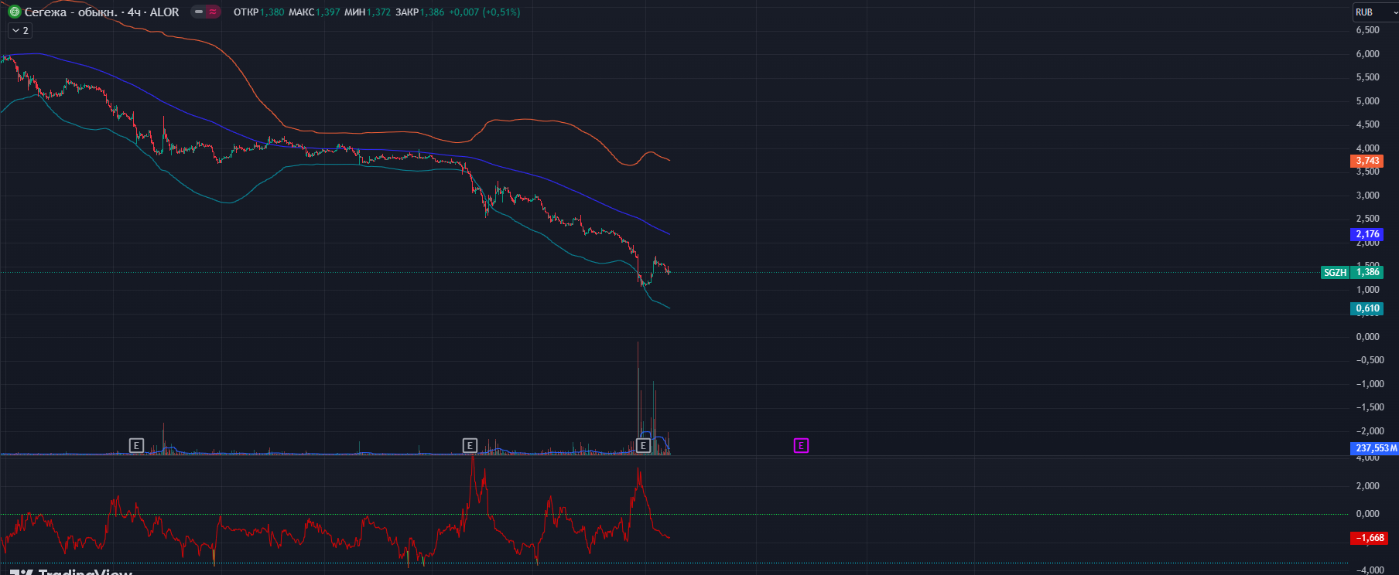Screen dimensions: 1399x575
Task: Open the E earnings marker under volume spike
Action: click(643, 445)
